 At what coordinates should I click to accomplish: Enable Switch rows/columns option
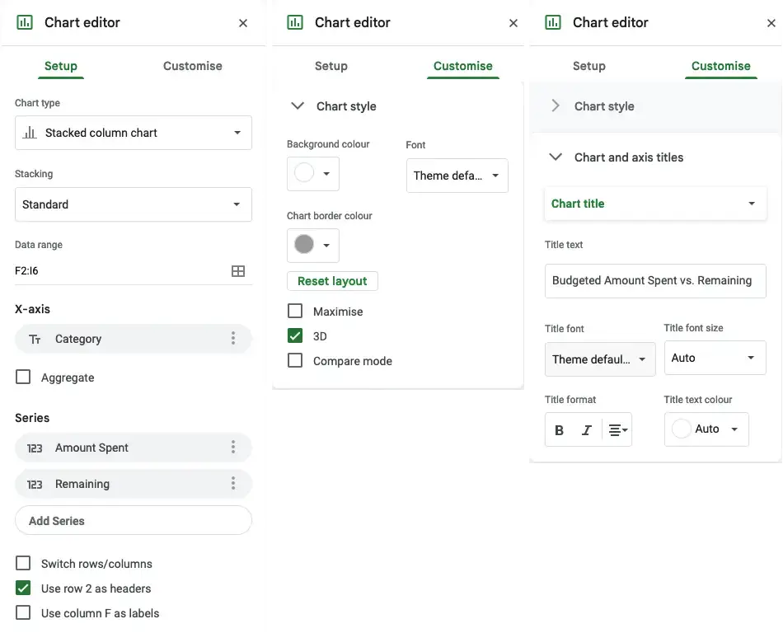(x=23, y=564)
